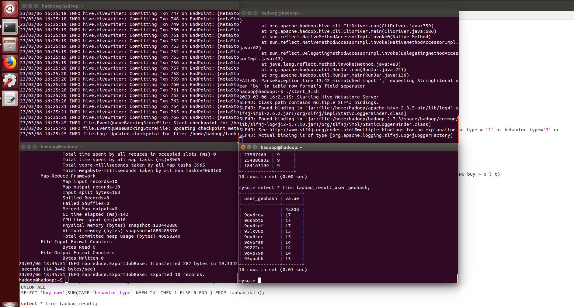574x307 pixels.
Task: Minimize the mysql terminal window
Action: tap(249, 147)
